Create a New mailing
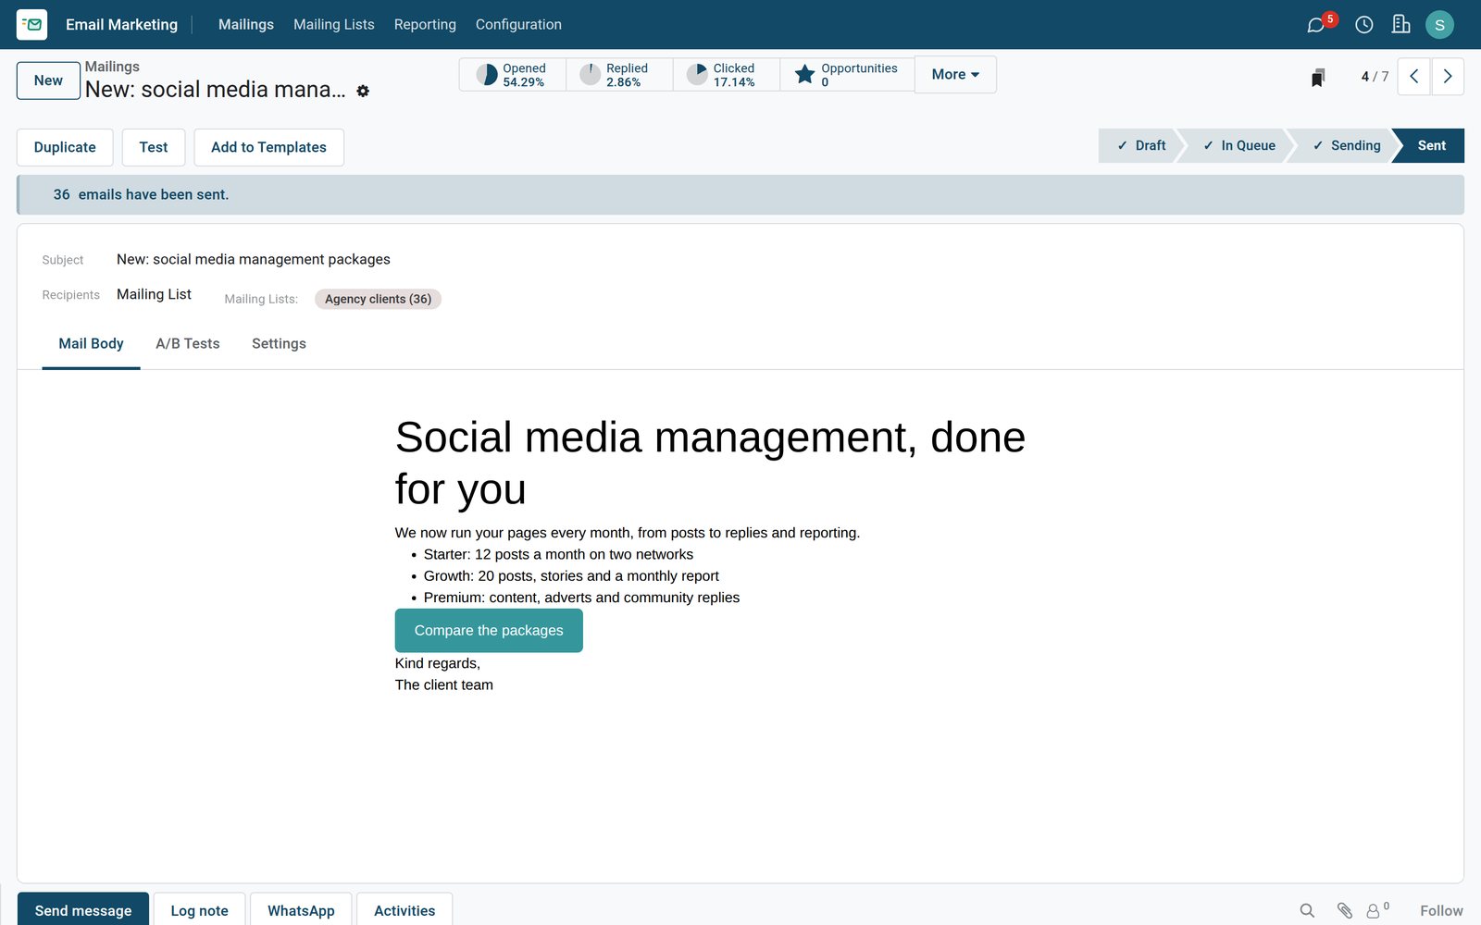Viewport: 1481px width, 925px height. 48,80
